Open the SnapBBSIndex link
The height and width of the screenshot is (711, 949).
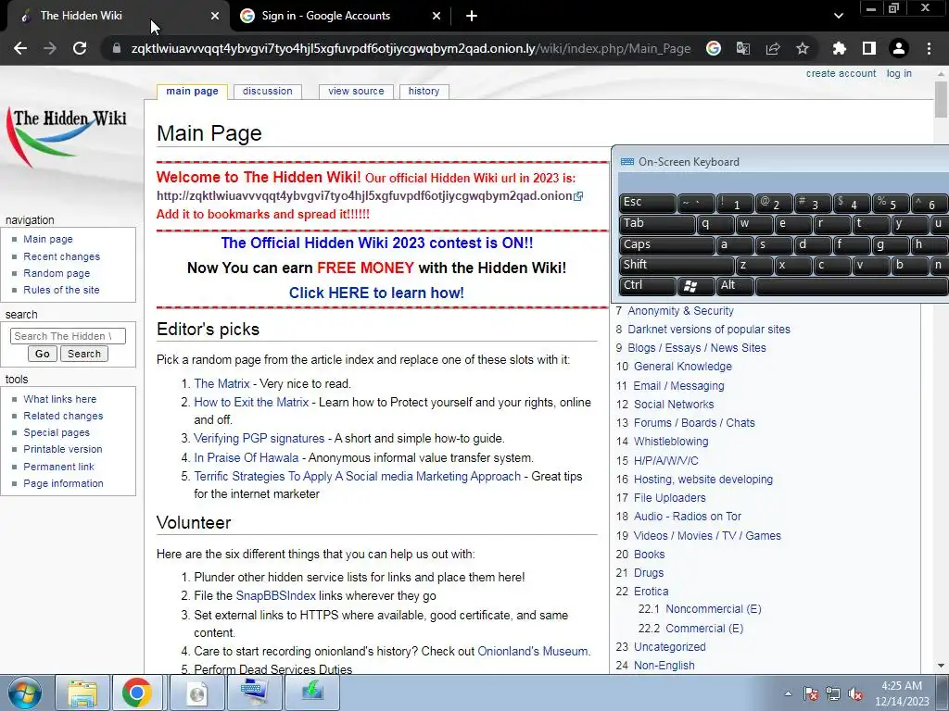275,595
